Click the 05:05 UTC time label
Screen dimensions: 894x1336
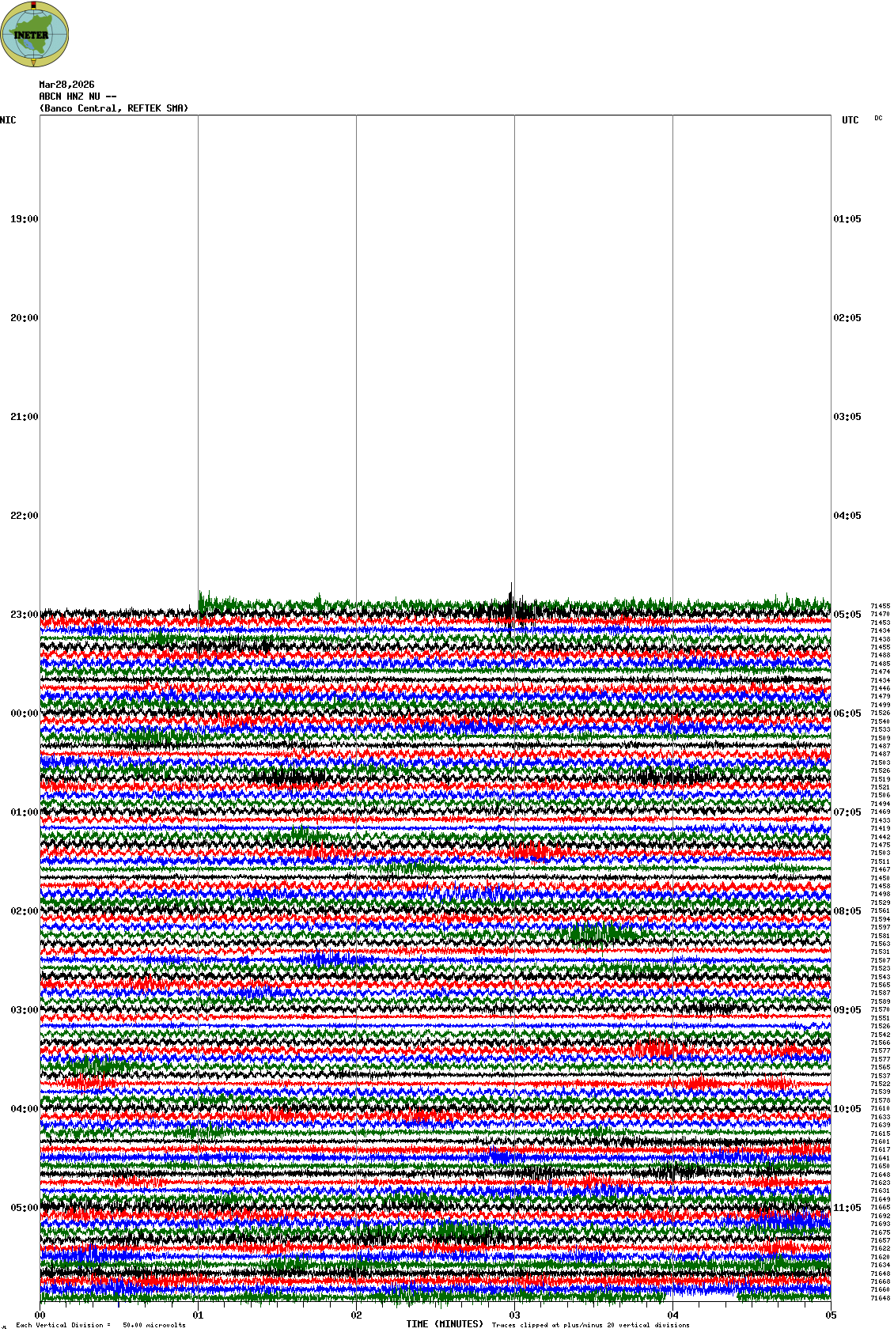pos(847,615)
